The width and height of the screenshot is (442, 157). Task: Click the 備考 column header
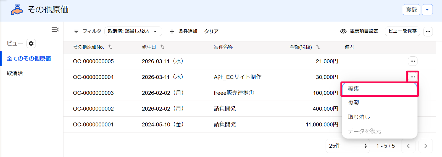(349, 47)
